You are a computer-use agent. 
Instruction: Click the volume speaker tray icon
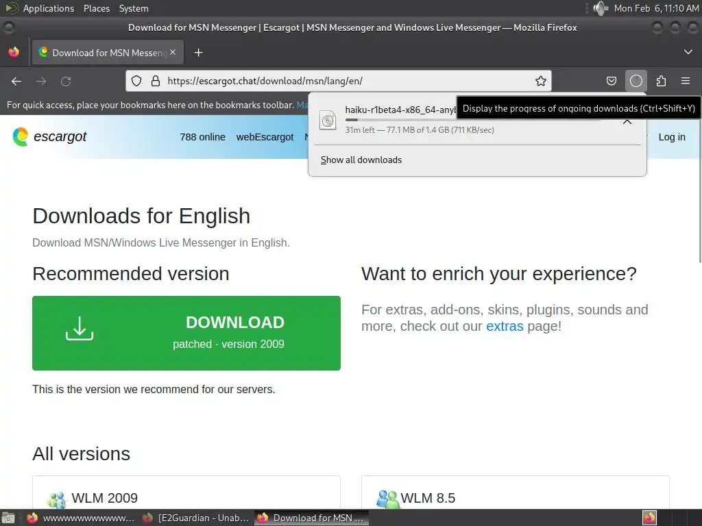601,8
